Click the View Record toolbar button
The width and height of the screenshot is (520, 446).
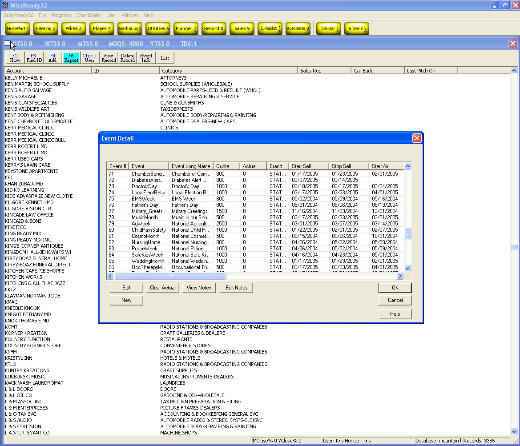tap(109, 58)
